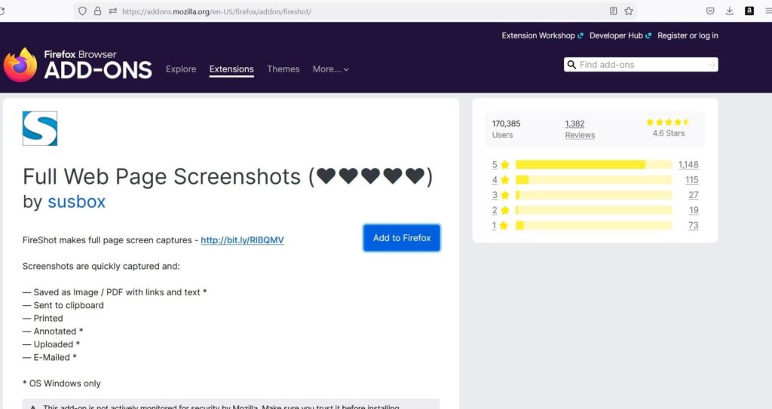This screenshot has height=409, width=772.
Task: Click the padlock site security icon
Action: click(x=97, y=11)
